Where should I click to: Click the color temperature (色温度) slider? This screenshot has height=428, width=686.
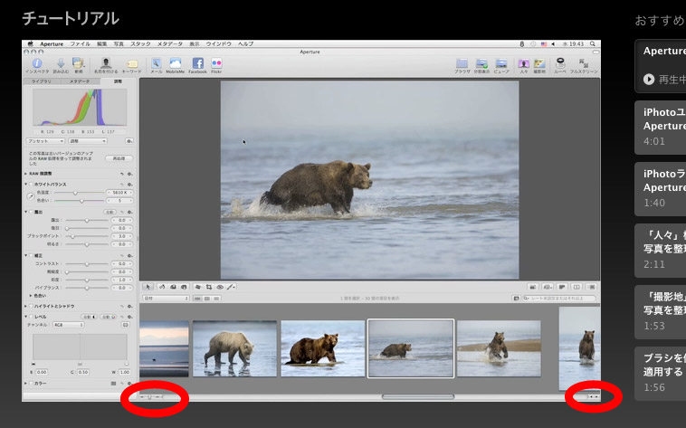75,193
